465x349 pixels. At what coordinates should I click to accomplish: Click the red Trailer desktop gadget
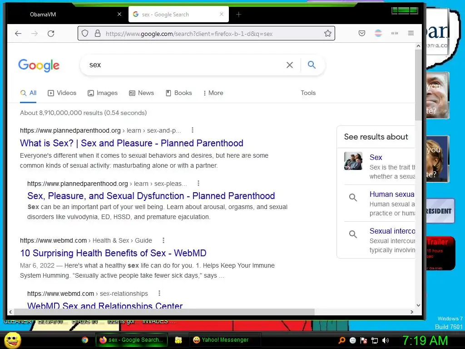coord(440,254)
